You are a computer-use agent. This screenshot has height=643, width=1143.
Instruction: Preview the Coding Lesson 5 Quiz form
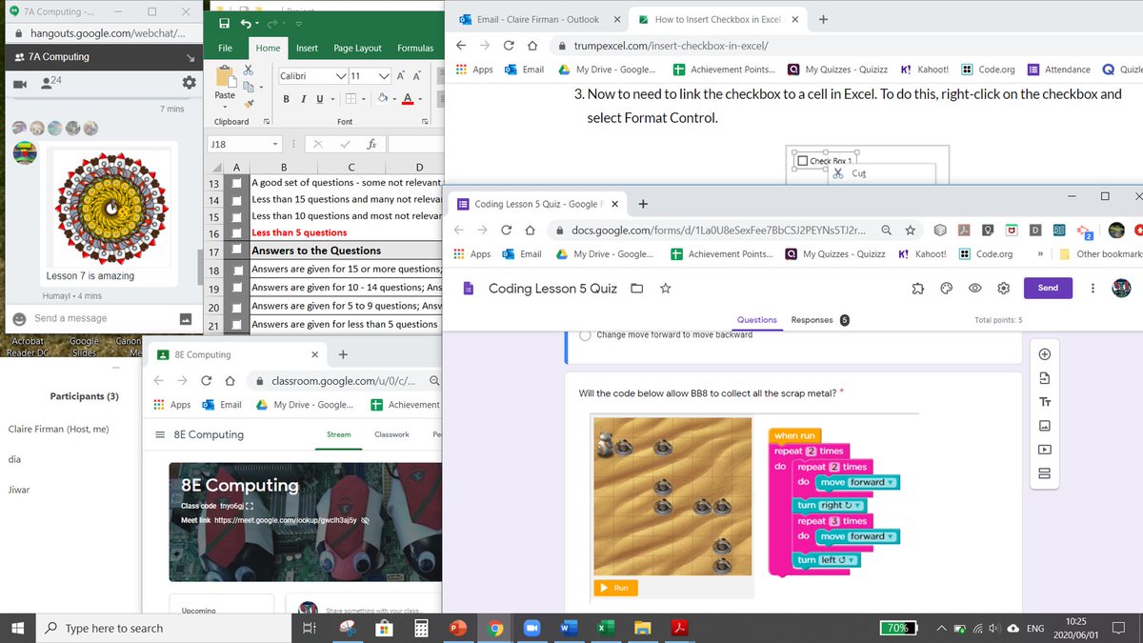pos(974,288)
